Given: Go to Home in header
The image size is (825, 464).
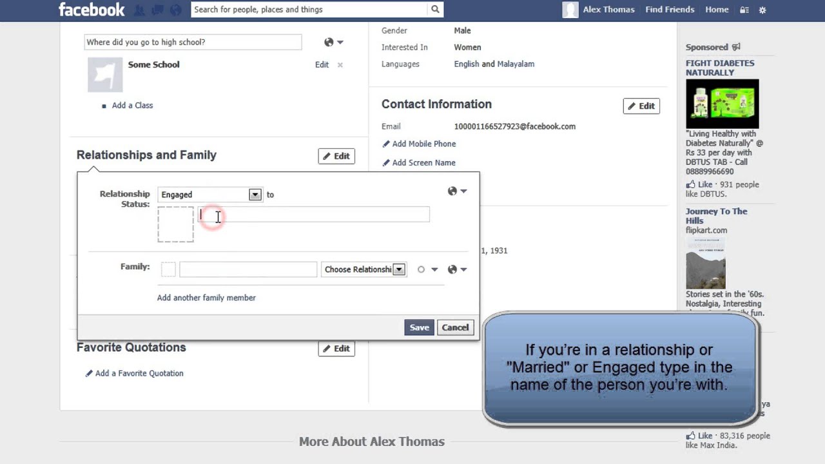Looking at the screenshot, I should tap(717, 10).
